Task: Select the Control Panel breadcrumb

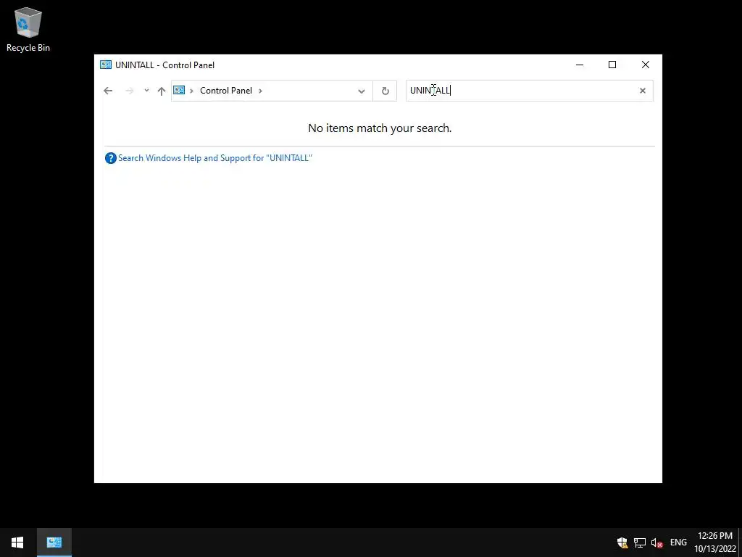Action: (226, 91)
